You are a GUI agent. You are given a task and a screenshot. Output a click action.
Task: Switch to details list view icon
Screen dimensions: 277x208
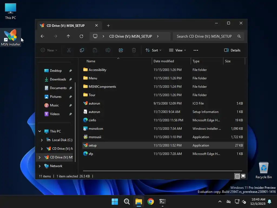point(237,176)
